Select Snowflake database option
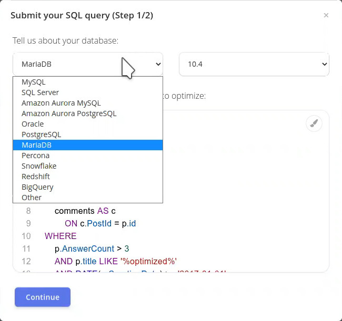The width and height of the screenshot is (342, 321). pyautogui.click(x=39, y=166)
